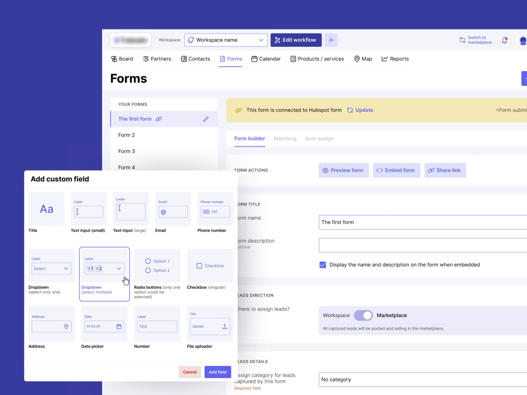Click the pencil edit icon on The first form
This screenshot has height=395, width=527.
(206, 119)
